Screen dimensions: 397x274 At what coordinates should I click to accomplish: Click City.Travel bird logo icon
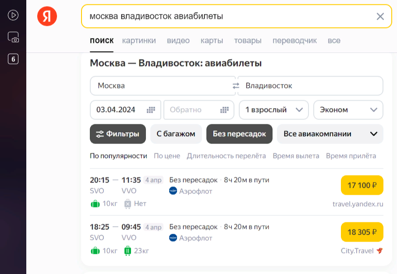[380, 251]
